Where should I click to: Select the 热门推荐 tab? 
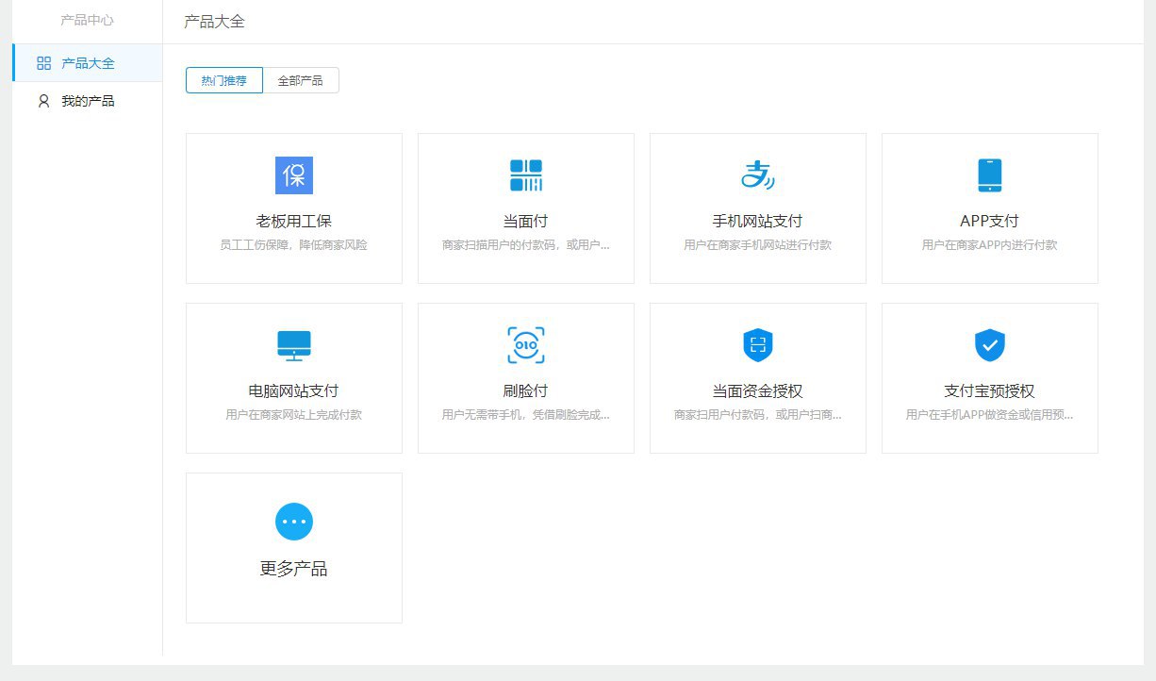click(223, 81)
